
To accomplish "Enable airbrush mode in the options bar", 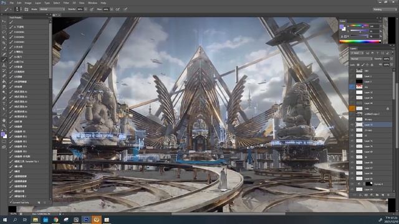I will pos(118,9).
